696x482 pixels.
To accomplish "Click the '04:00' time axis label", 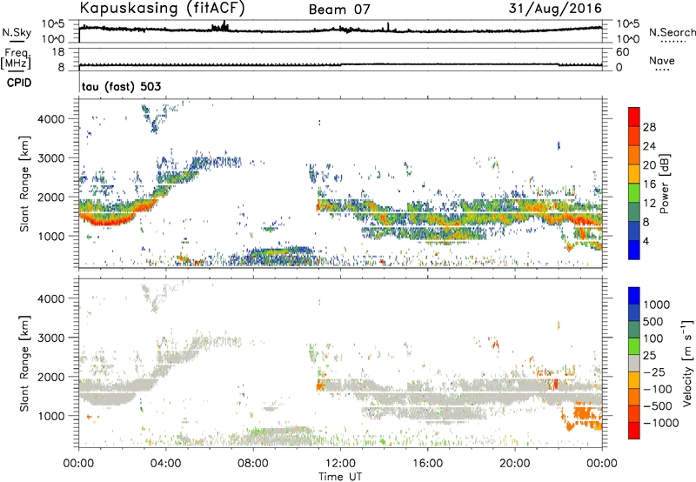I will click(165, 464).
